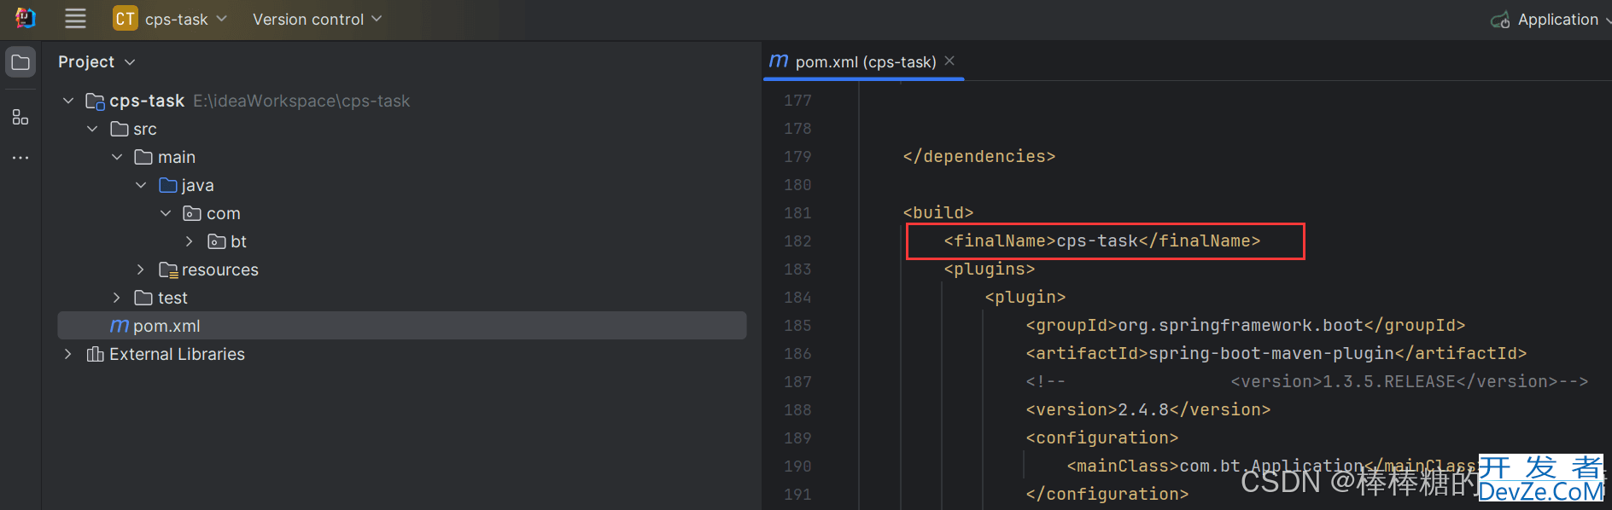Viewport: 1612px width, 510px height.
Task: Click the commented version 1.3.5.RELEASE line
Action: pyautogui.click(x=1307, y=382)
